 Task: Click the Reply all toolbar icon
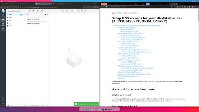point(67,11)
